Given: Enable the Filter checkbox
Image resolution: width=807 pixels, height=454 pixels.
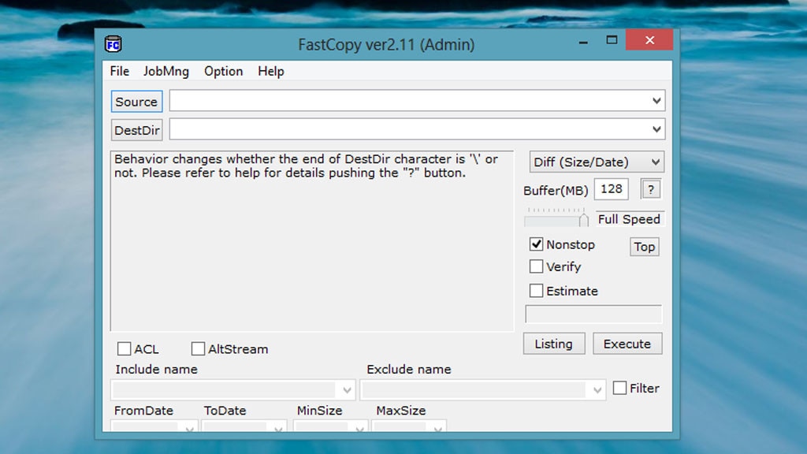Looking at the screenshot, I should click(x=620, y=388).
